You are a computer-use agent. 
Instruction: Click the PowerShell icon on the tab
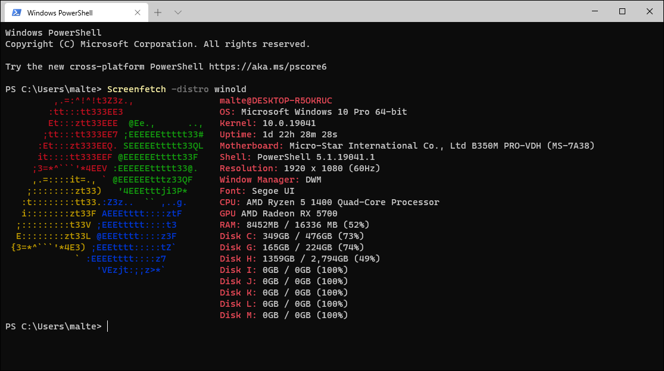17,12
